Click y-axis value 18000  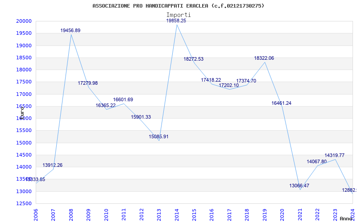tap(24, 70)
